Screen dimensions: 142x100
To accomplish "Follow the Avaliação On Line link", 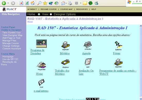I will point(86,72).
